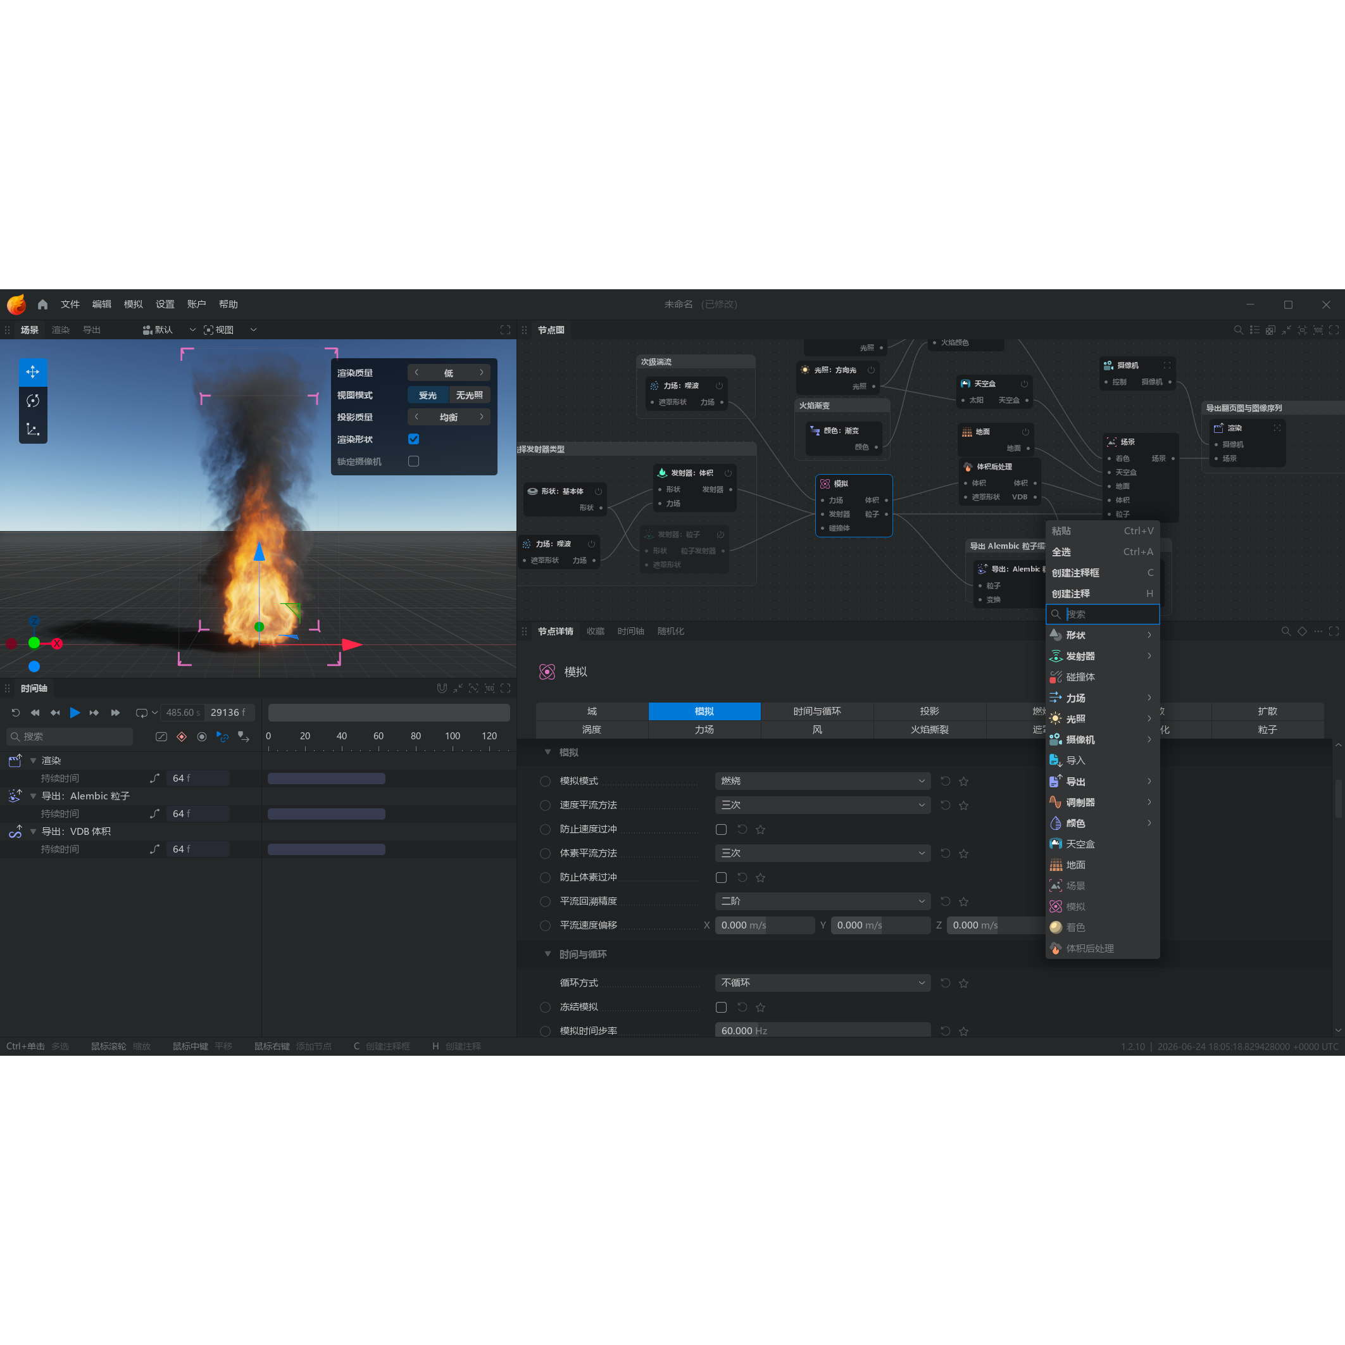The image size is (1345, 1345).
Task: Switch to 渲染 tab in scene panel
Action: point(61,330)
